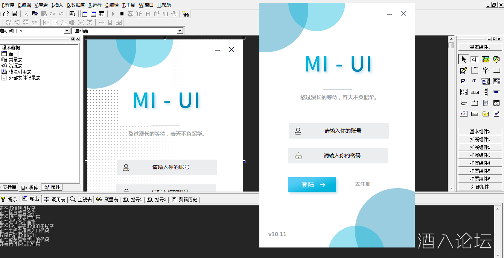Click the DIP folder directory component icon
This screenshot has width=504, height=258.
click(486, 113)
